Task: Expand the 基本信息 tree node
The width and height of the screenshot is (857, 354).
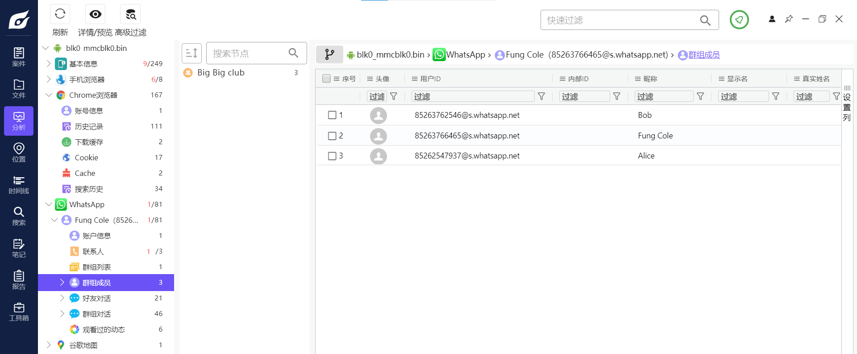Action: [x=49, y=63]
